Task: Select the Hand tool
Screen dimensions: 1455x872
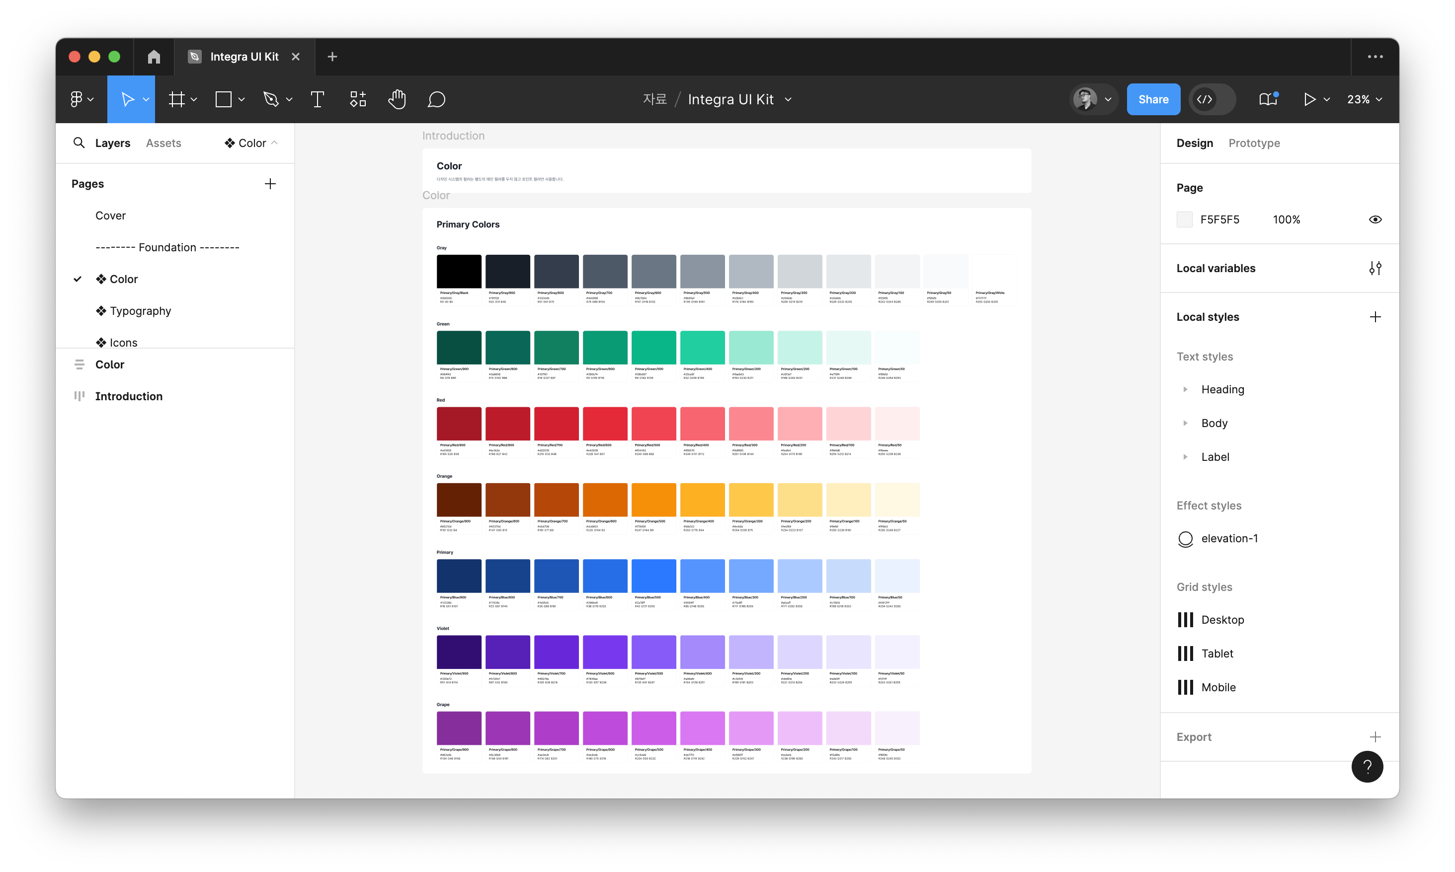Action: point(398,99)
